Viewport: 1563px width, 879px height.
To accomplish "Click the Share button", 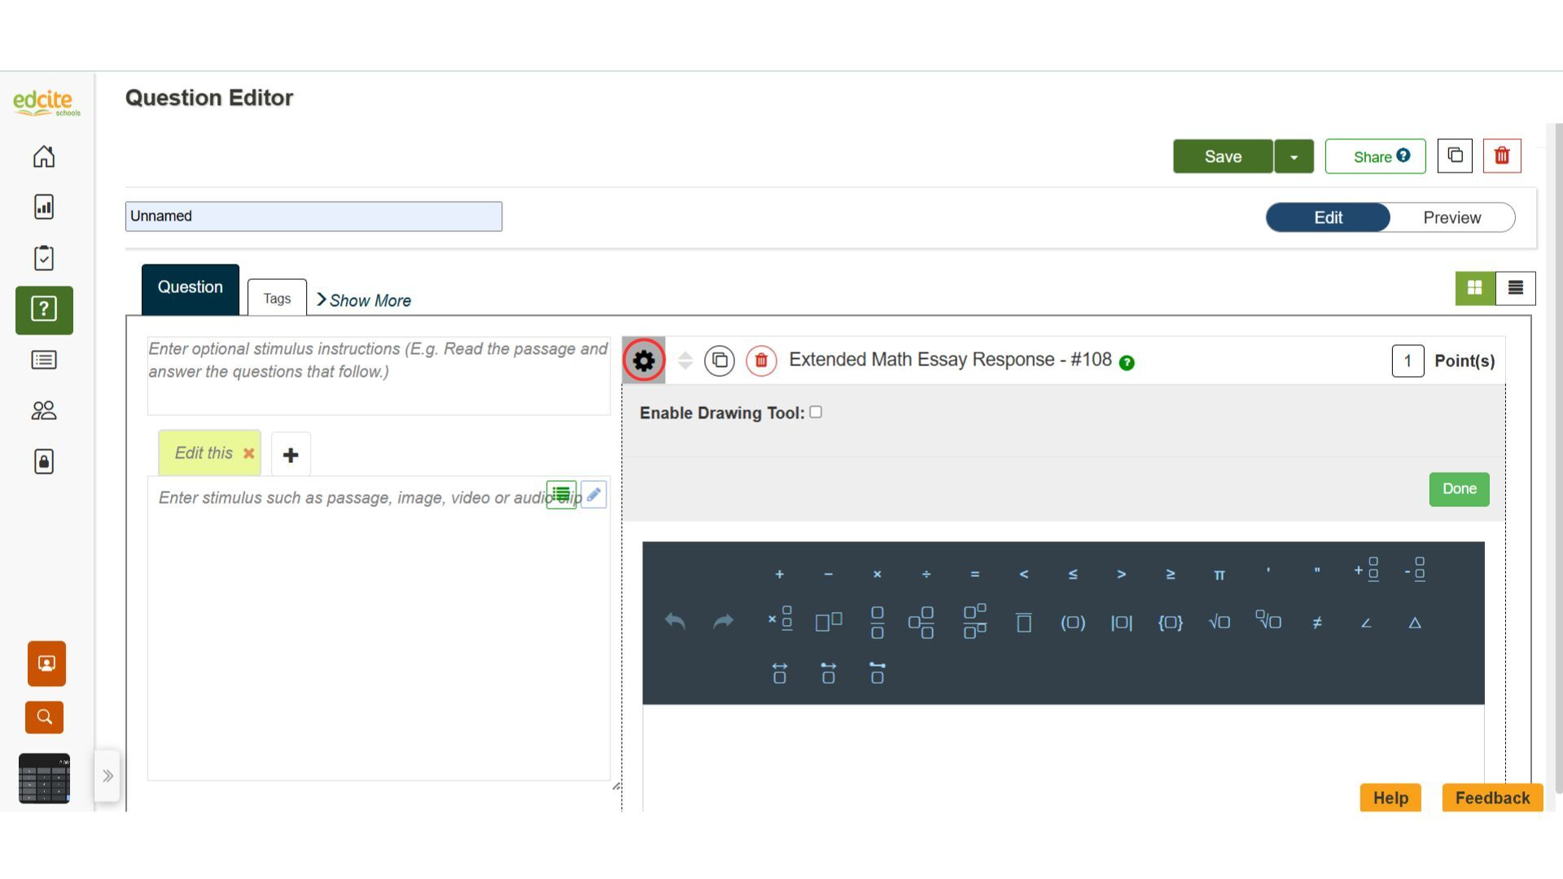I will point(1374,157).
